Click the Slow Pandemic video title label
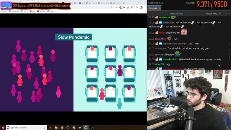 coord(74,37)
